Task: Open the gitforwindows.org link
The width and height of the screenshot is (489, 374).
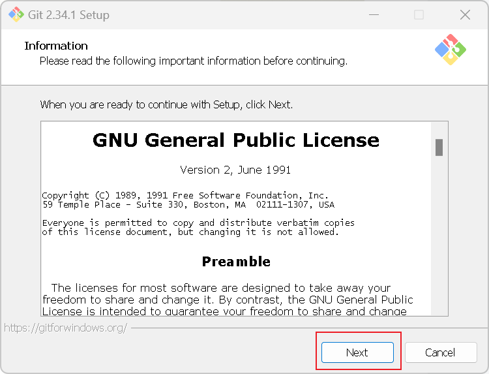Action: 65,328
